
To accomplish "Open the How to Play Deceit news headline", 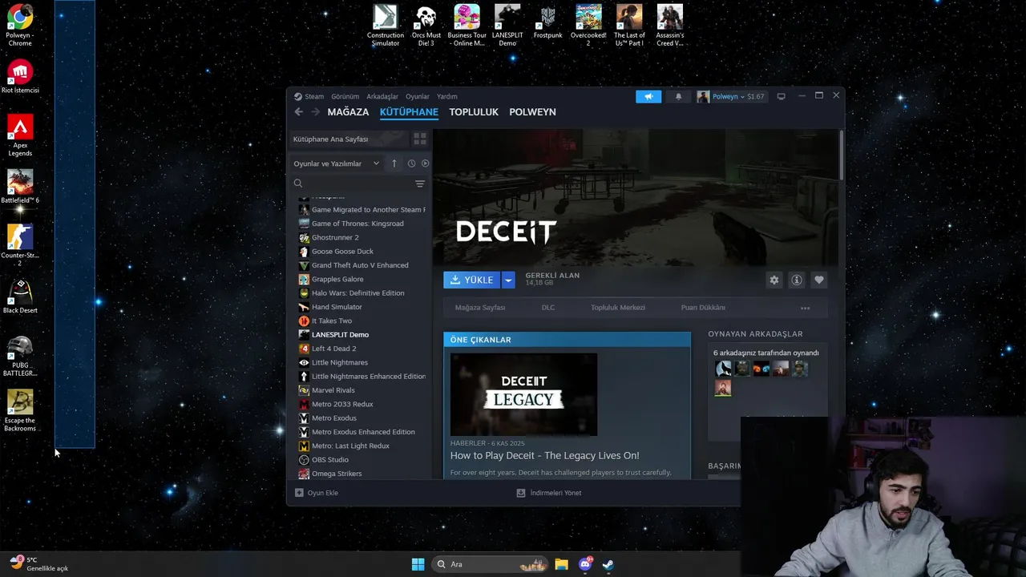I will (544, 455).
